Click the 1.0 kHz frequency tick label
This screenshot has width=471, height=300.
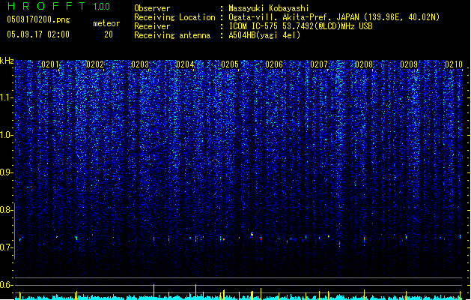tap(7, 135)
